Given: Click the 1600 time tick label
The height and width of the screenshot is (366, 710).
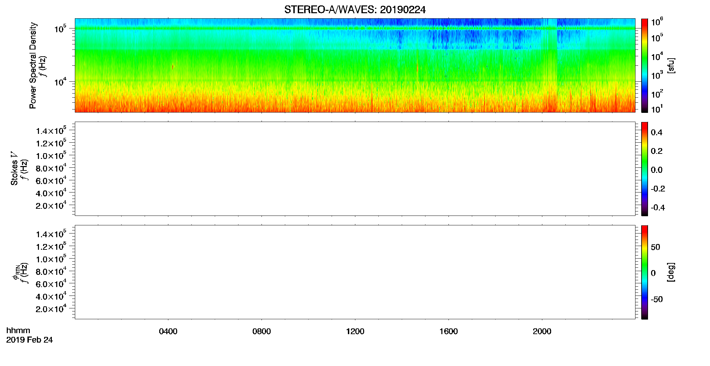Looking at the screenshot, I should tap(448, 331).
